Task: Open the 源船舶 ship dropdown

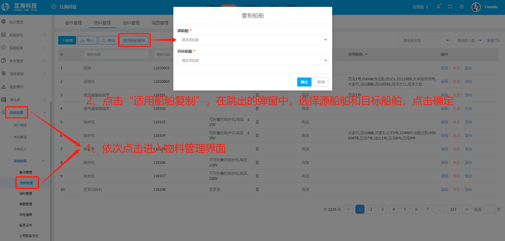Action: point(252,40)
